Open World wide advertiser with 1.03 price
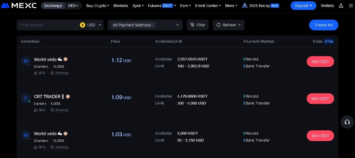This screenshot has width=355, height=158. point(45,133)
